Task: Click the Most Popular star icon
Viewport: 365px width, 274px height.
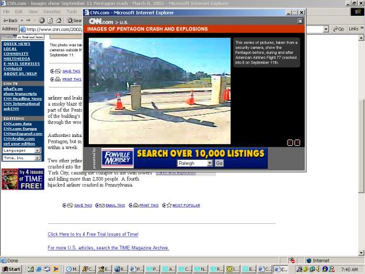Action: [x=169, y=205]
